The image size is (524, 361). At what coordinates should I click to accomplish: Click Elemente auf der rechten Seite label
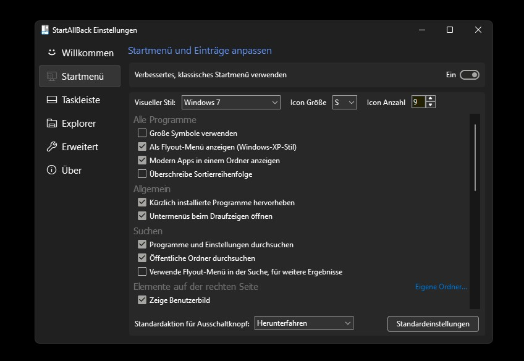coord(195,286)
